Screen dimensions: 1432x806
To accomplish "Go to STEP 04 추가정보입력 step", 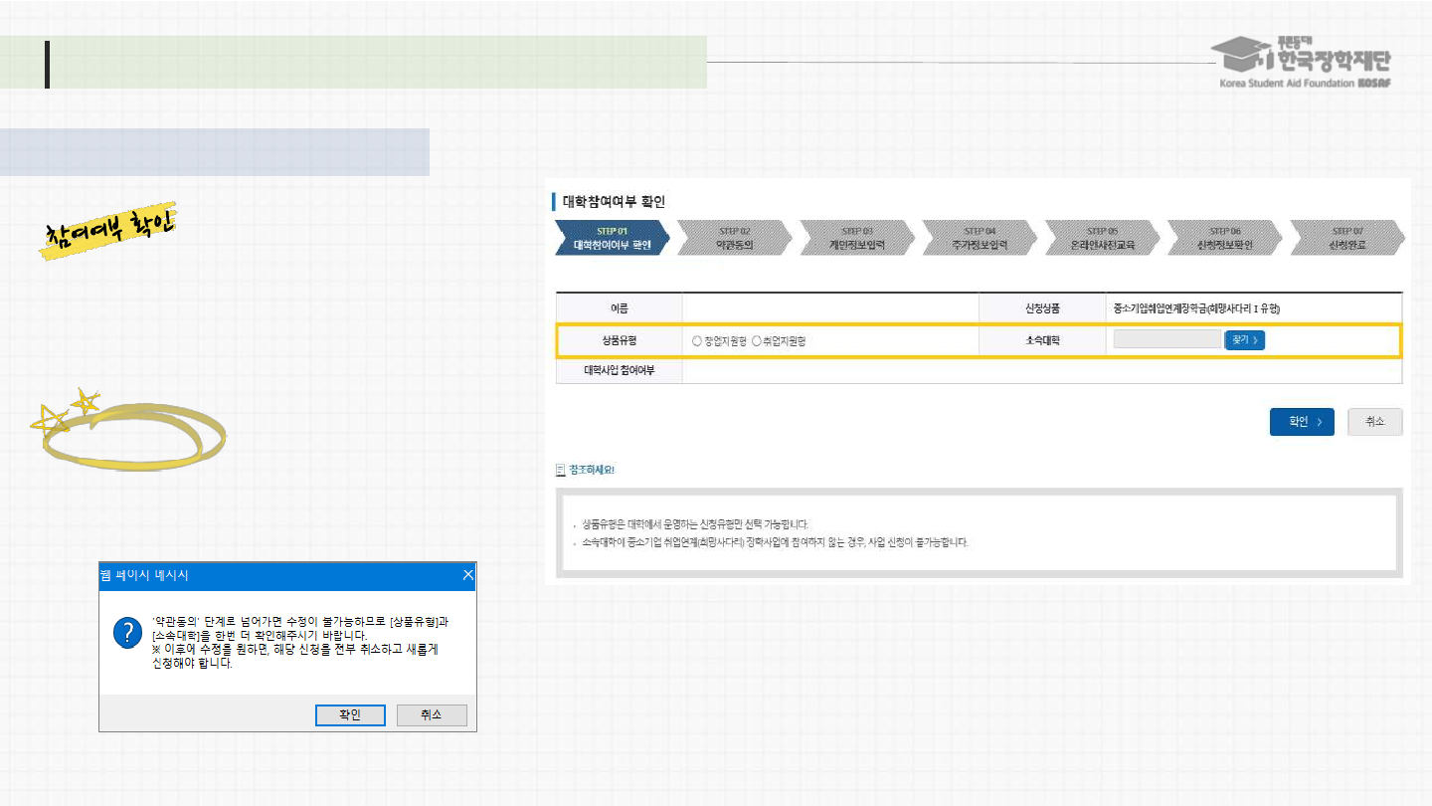I will pyautogui.click(x=979, y=239).
